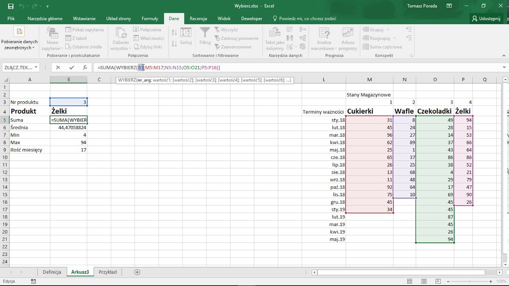This screenshot has width=509, height=286.
Task: Expand the Rozgrupuj dropdown arrow
Action: [x=394, y=38]
